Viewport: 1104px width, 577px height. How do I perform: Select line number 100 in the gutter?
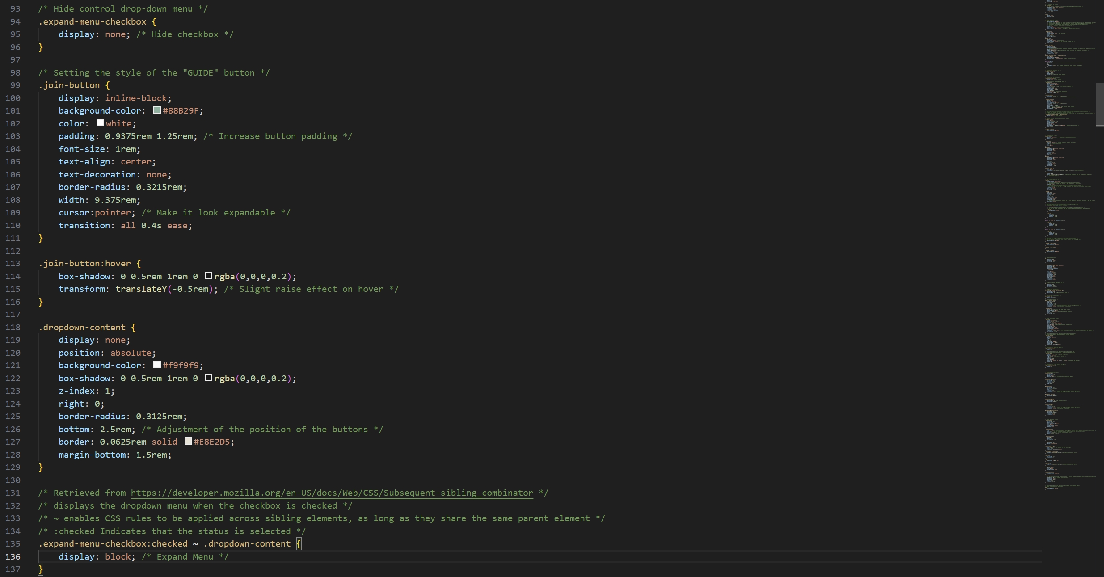click(x=14, y=98)
